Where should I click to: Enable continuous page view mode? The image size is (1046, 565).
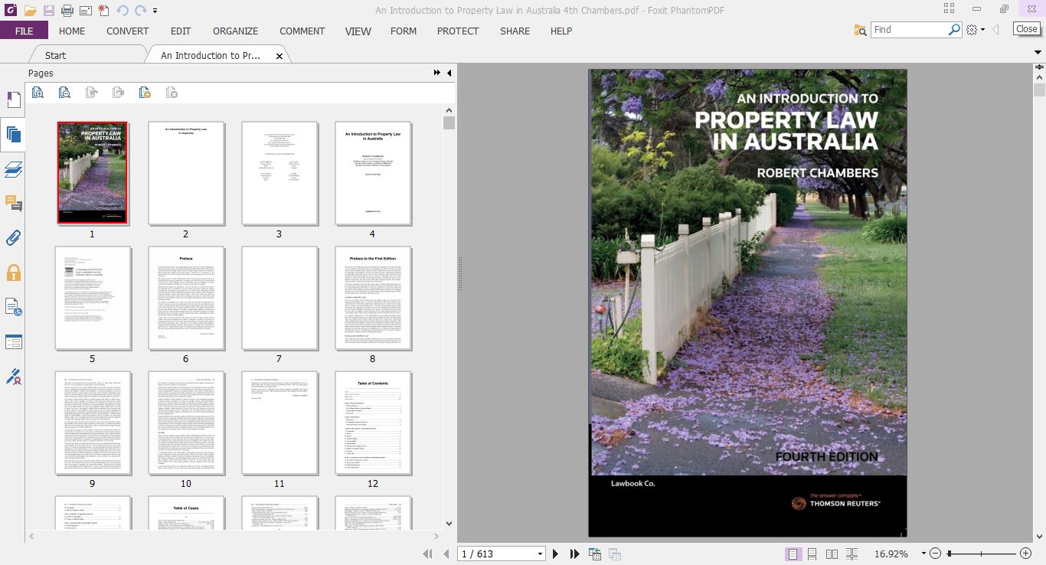(812, 554)
